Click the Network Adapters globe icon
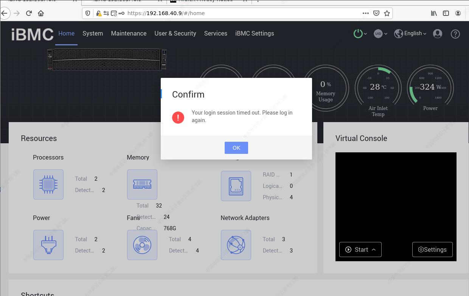 pyautogui.click(x=236, y=245)
